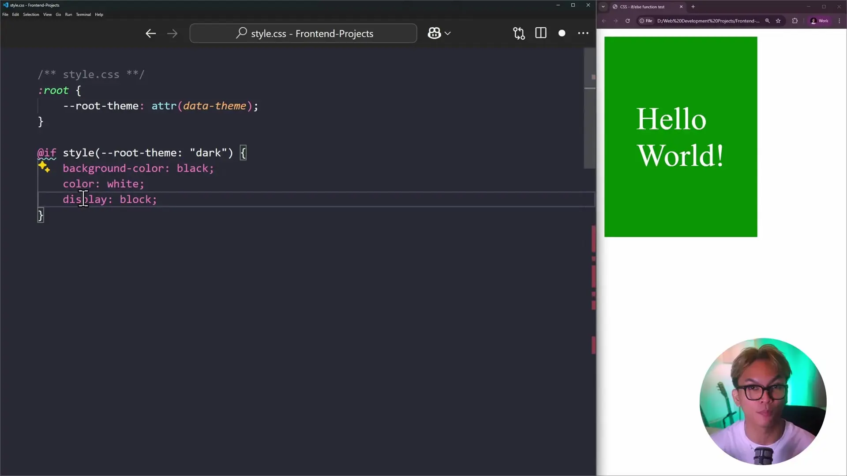Click the display: block; line
Screen dimensions: 847x476
(110, 200)
